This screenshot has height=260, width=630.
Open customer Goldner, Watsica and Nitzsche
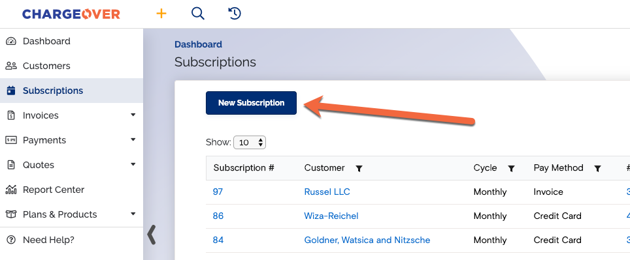coord(367,240)
